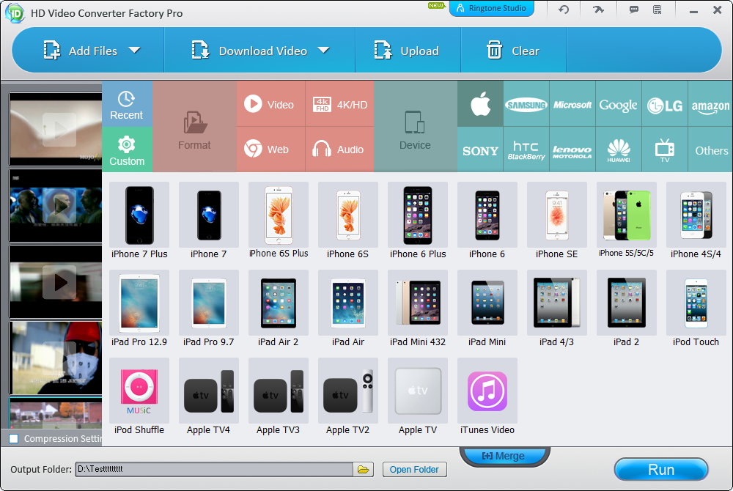The width and height of the screenshot is (733, 491).
Task: Click the Open Folder button
Action: point(415,470)
